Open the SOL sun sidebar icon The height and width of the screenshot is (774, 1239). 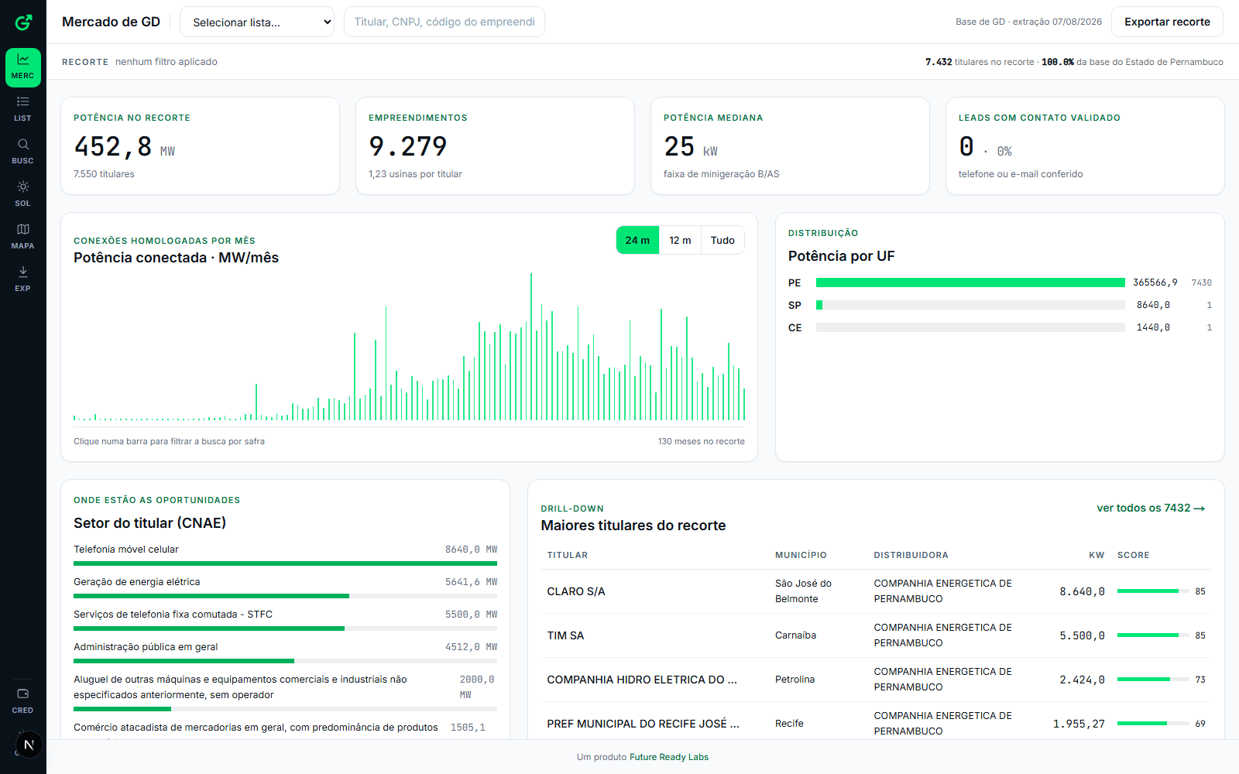click(23, 195)
